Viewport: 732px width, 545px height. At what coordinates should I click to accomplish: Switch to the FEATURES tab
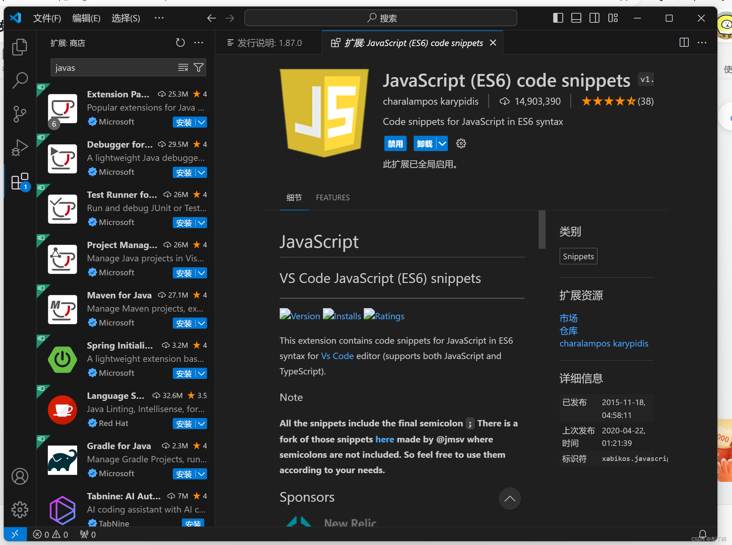click(x=333, y=197)
